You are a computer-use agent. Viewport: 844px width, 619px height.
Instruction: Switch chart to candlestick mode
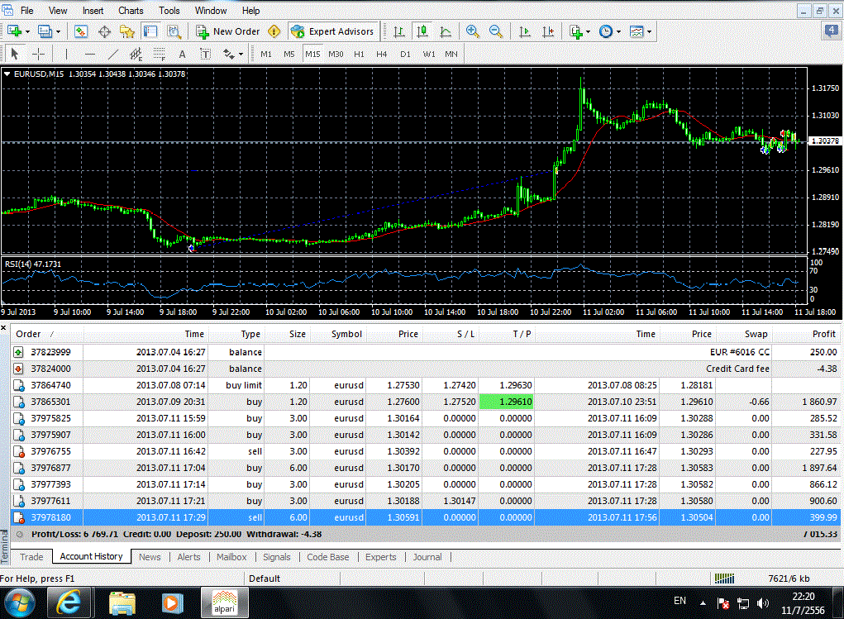(x=422, y=31)
